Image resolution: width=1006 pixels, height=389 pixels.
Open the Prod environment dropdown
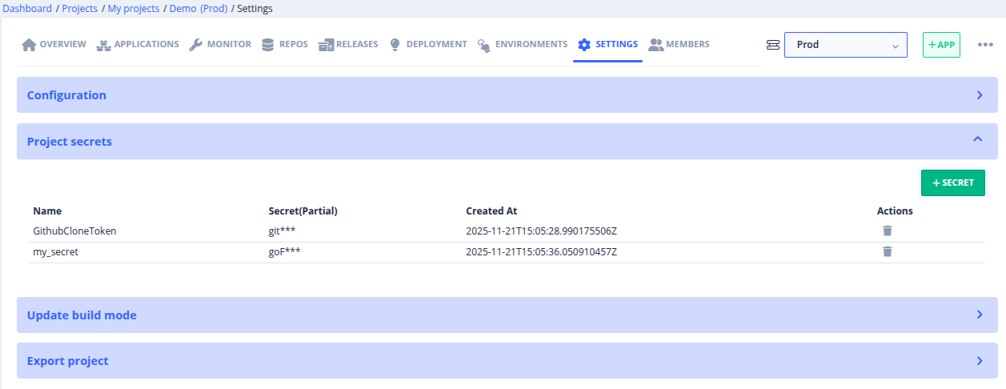pyautogui.click(x=845, y=45)
